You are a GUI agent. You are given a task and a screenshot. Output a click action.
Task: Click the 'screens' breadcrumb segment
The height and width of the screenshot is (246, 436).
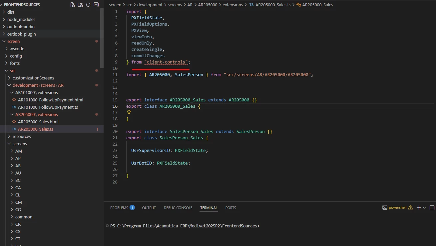(175, 5)
